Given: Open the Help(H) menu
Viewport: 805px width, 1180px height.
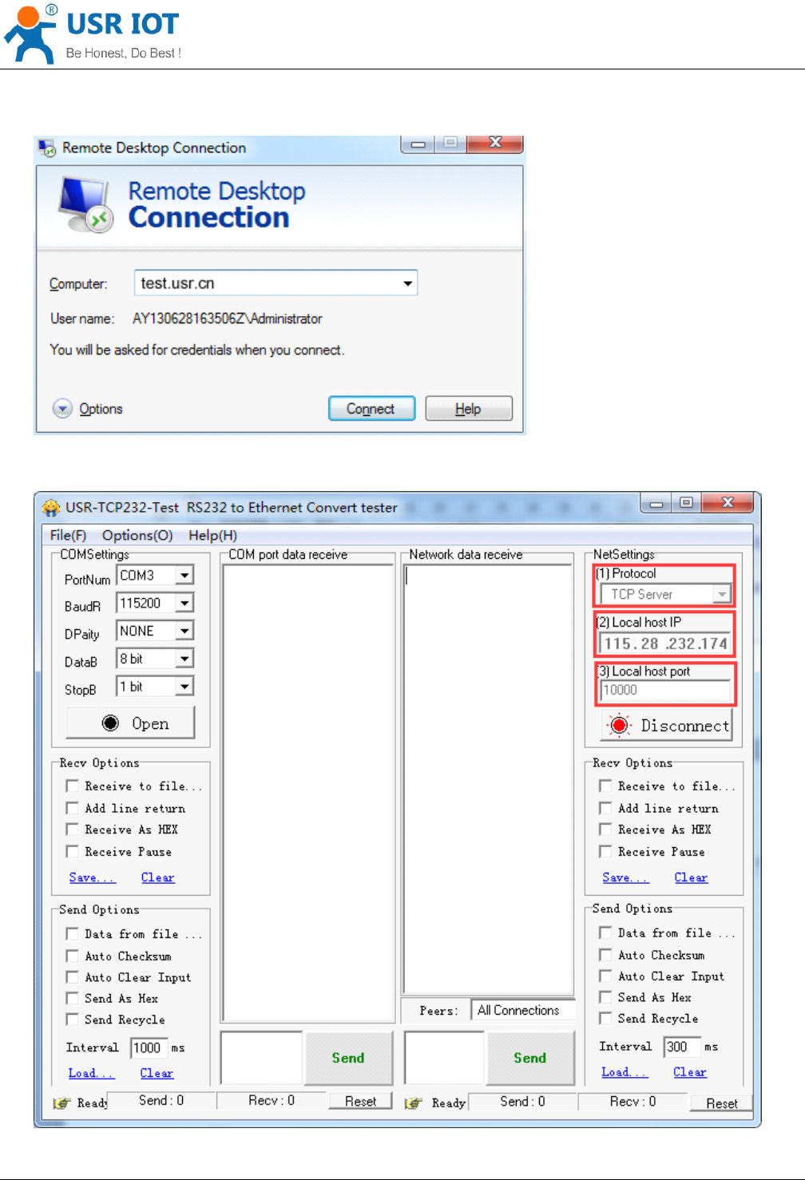Looking at the screenshot, I should point(212,535).
